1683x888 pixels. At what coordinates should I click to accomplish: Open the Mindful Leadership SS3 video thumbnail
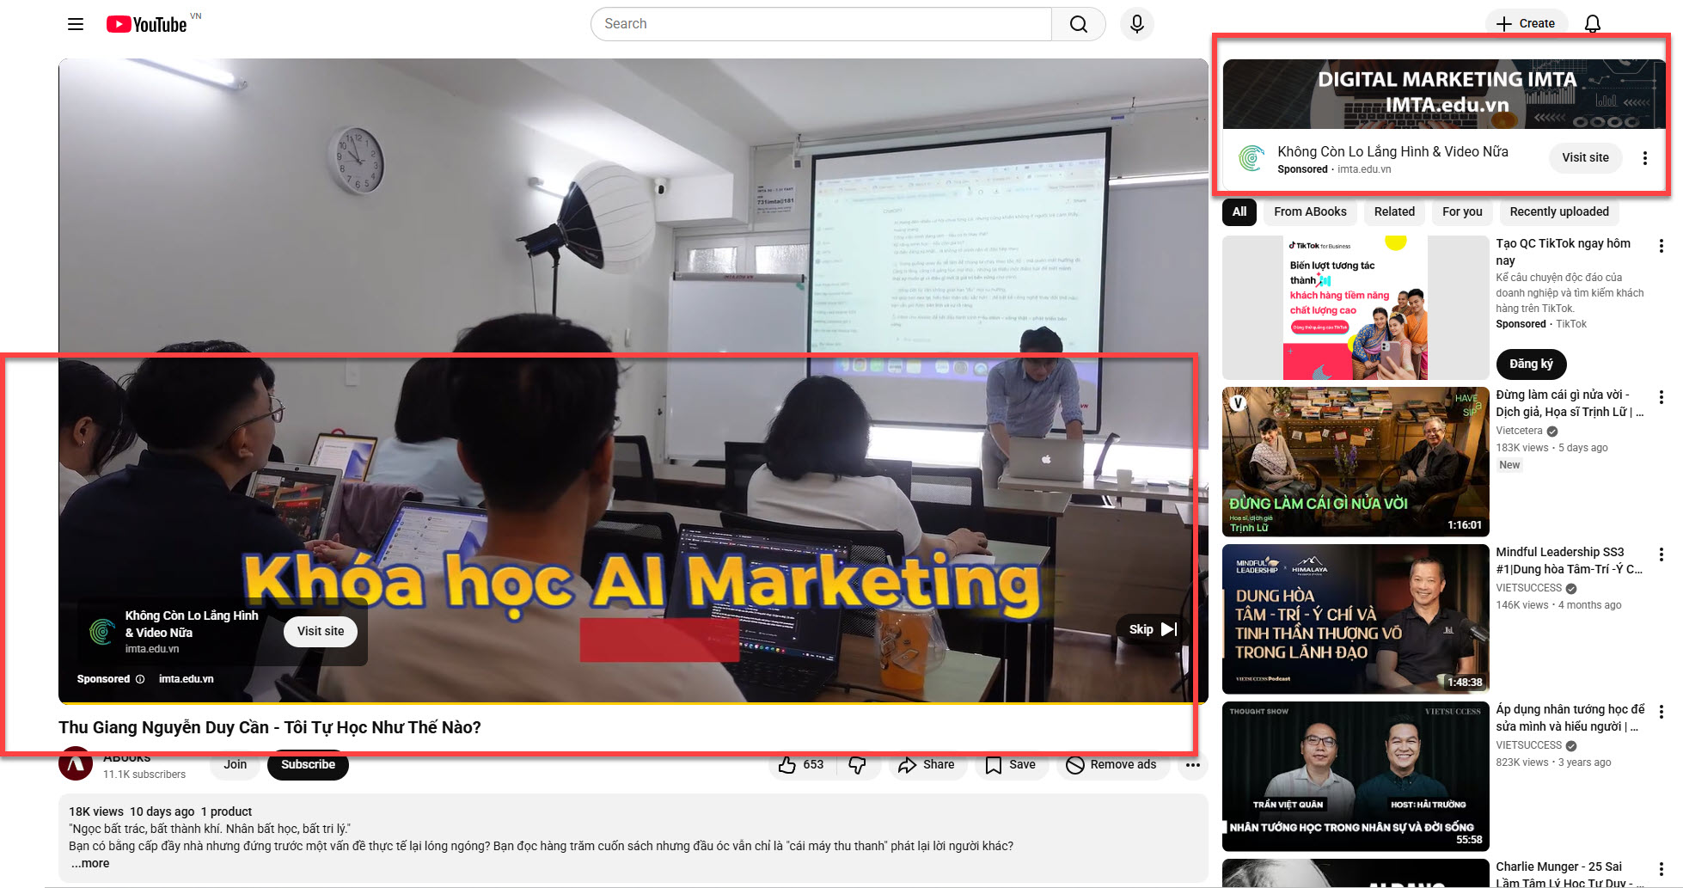pos(1355,618)
